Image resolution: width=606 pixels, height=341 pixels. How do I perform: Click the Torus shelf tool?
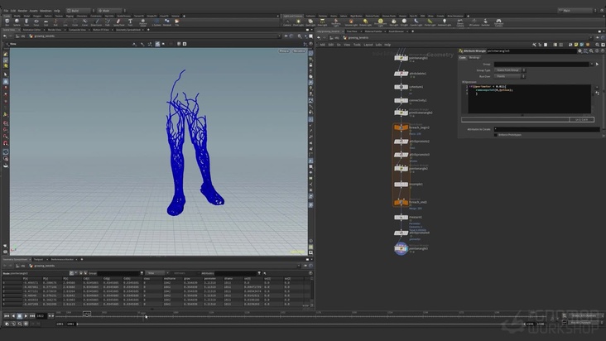click(x=36, y=22)
